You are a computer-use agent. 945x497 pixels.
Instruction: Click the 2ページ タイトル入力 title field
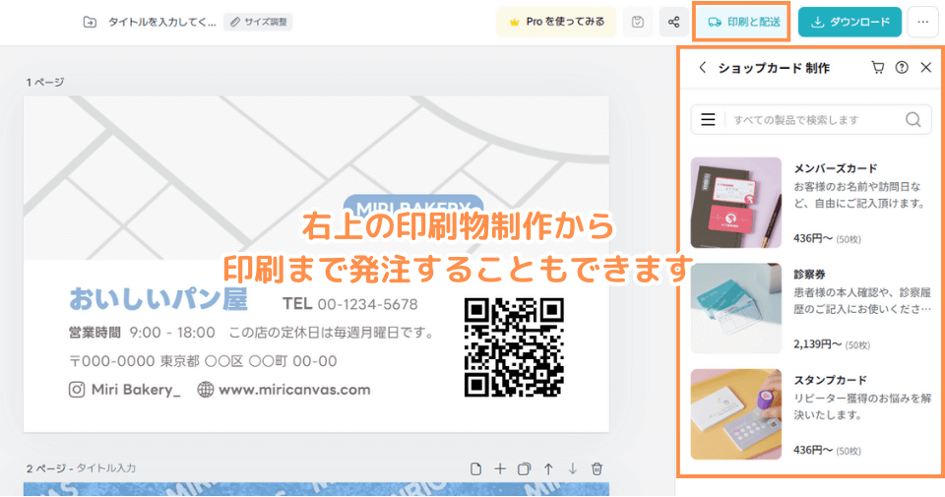click(x=106, y=468)
